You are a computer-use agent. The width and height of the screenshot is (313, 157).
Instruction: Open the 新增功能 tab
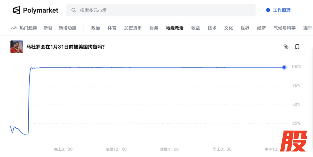tap(68, 28)
